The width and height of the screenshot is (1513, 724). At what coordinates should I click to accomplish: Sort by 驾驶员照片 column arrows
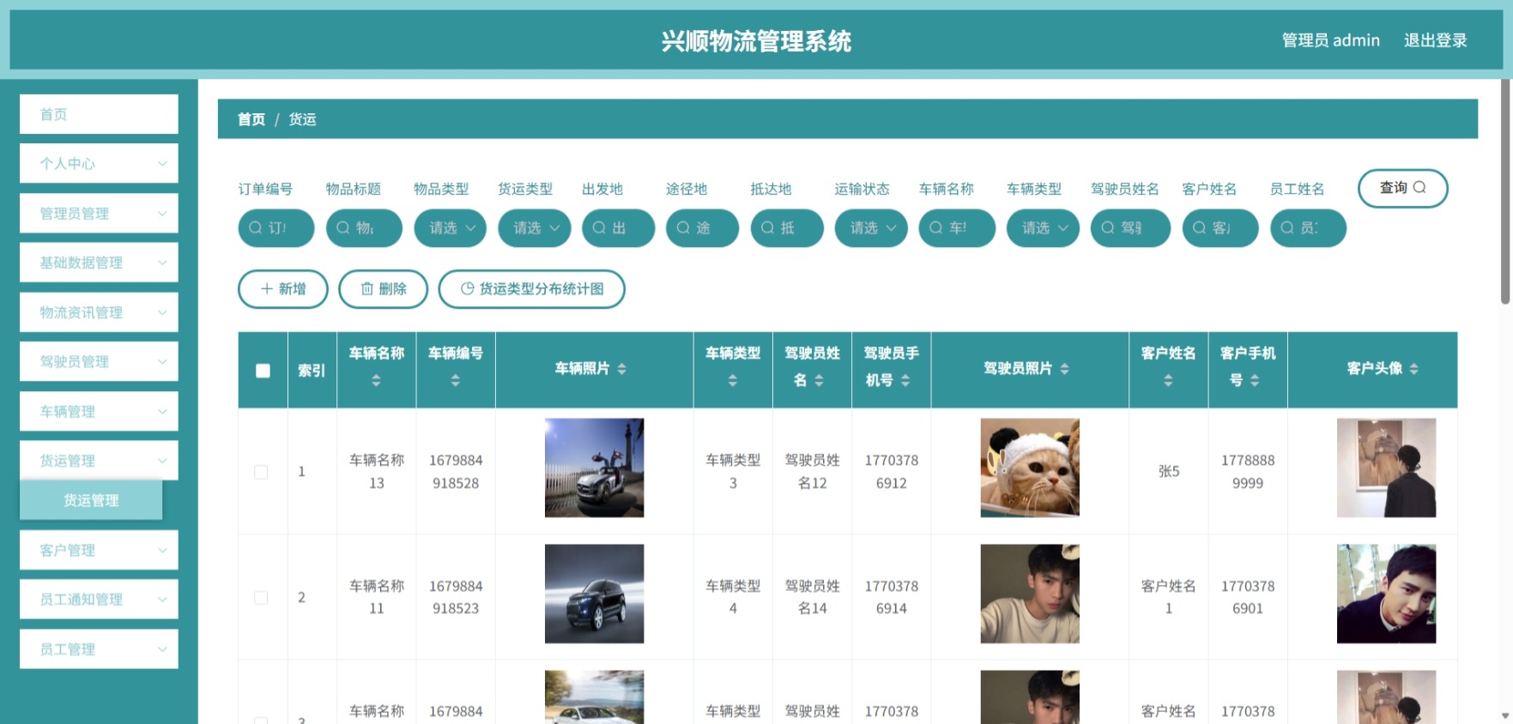pyautogui.click(x=1065, y=369)
